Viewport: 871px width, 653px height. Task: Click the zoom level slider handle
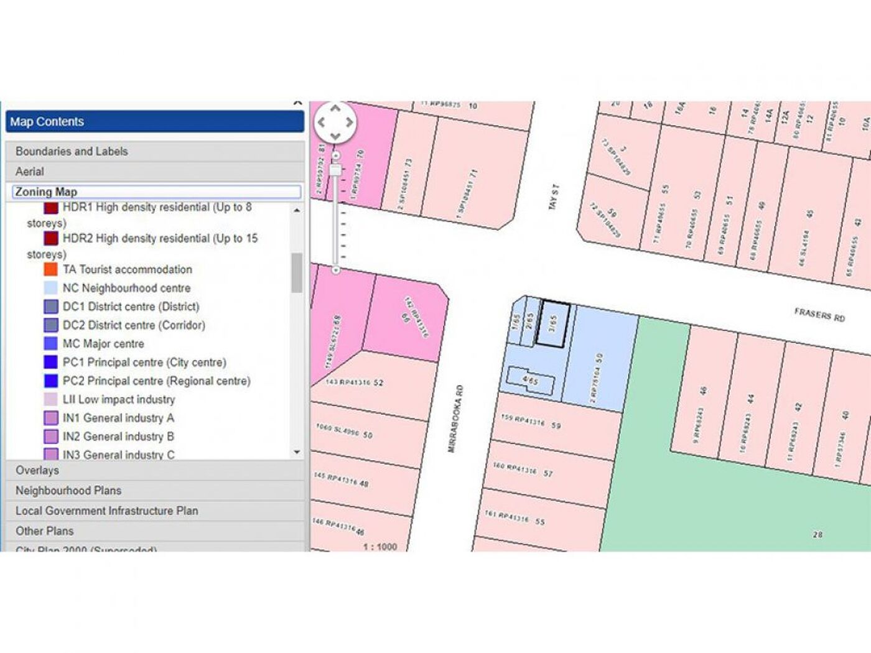[x=336, y=170]
